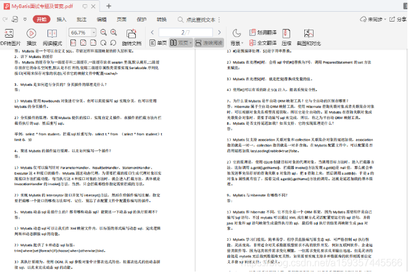408x274 pixels.
Task: Go to the previous page arrow
Action: click(x=152, y=33)
